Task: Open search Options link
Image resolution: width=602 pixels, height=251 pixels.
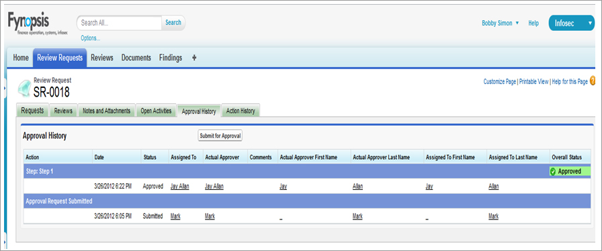Action: (90, 38)
